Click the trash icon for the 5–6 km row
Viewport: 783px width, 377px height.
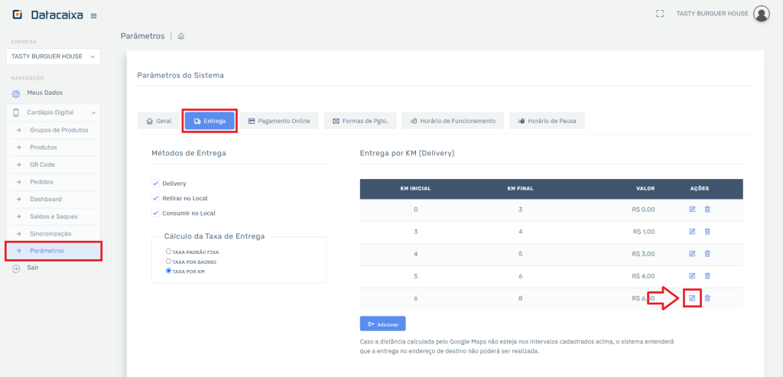[707, 275]
